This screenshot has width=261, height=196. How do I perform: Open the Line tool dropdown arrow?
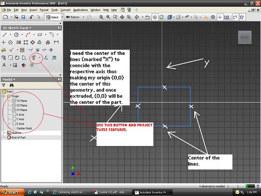pyautogui.click(x=10, y=35)
